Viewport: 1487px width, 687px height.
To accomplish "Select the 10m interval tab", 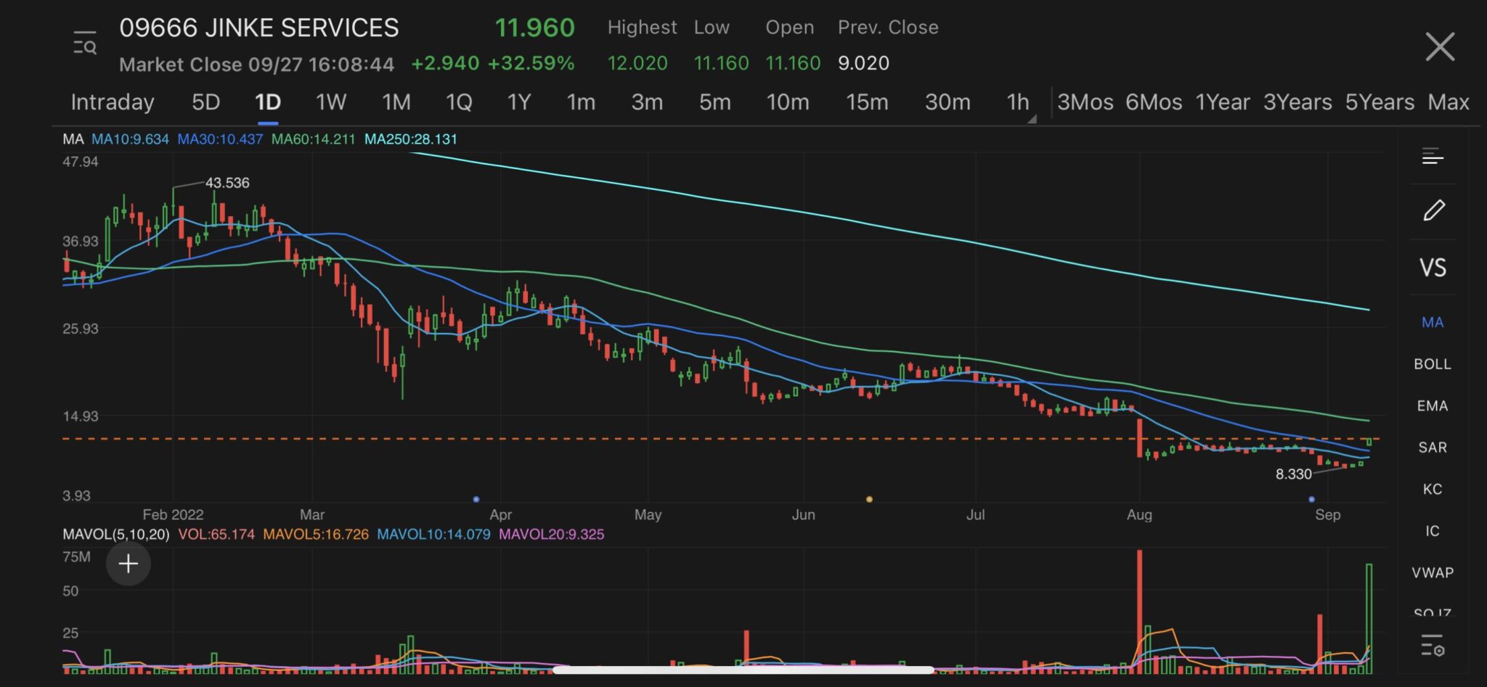I will click(x=788, y=102).
